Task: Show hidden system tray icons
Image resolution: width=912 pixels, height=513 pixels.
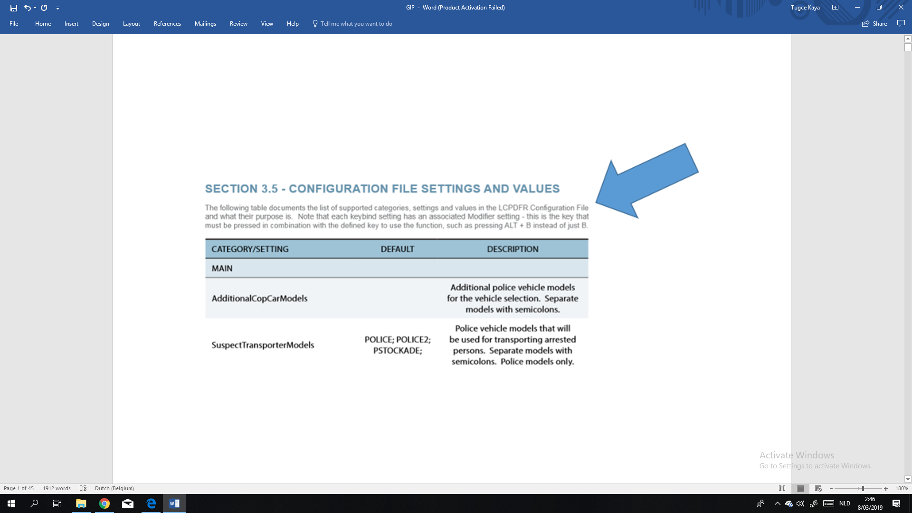Action: coord(777,503)
